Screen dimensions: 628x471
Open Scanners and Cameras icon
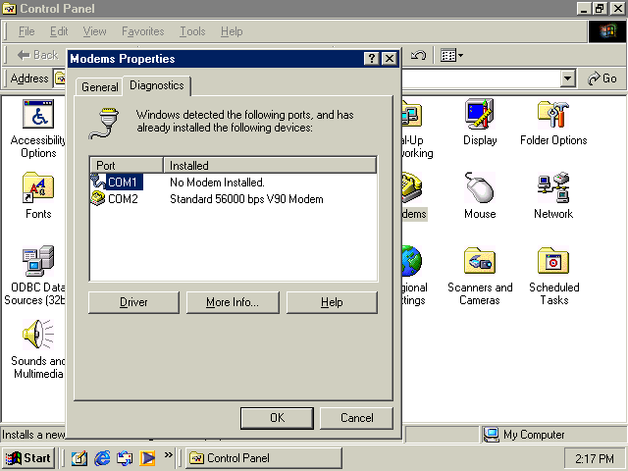[x=480, y=261]
